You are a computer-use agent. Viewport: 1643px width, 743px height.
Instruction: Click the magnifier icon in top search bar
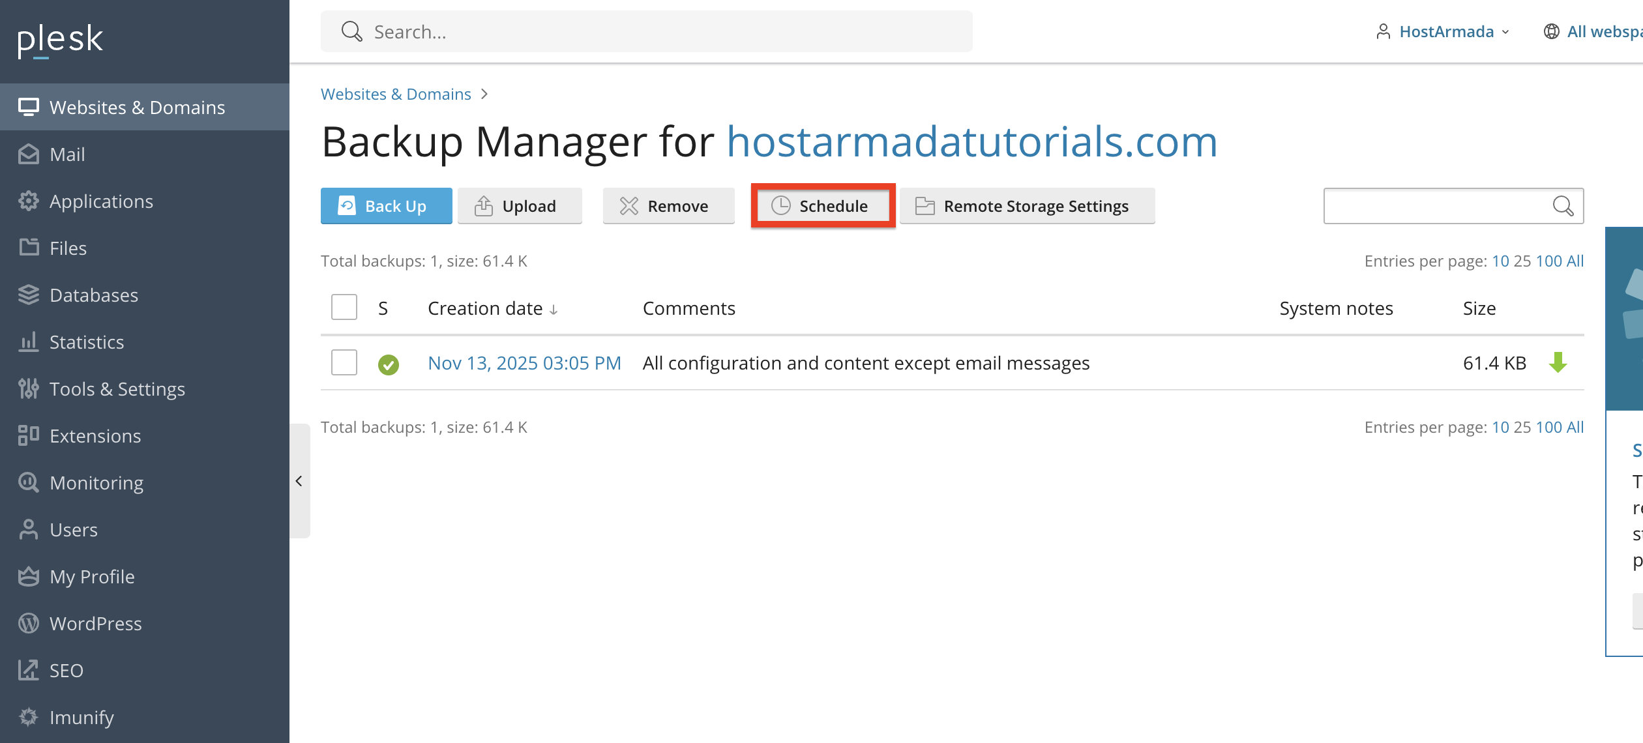tap(352, 31)
